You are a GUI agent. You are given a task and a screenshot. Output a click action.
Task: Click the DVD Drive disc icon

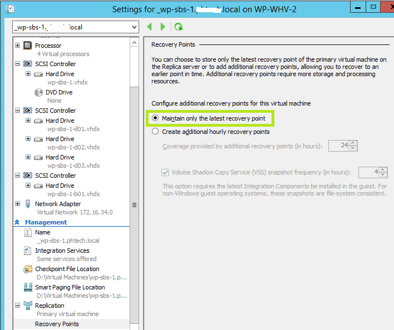38,93
